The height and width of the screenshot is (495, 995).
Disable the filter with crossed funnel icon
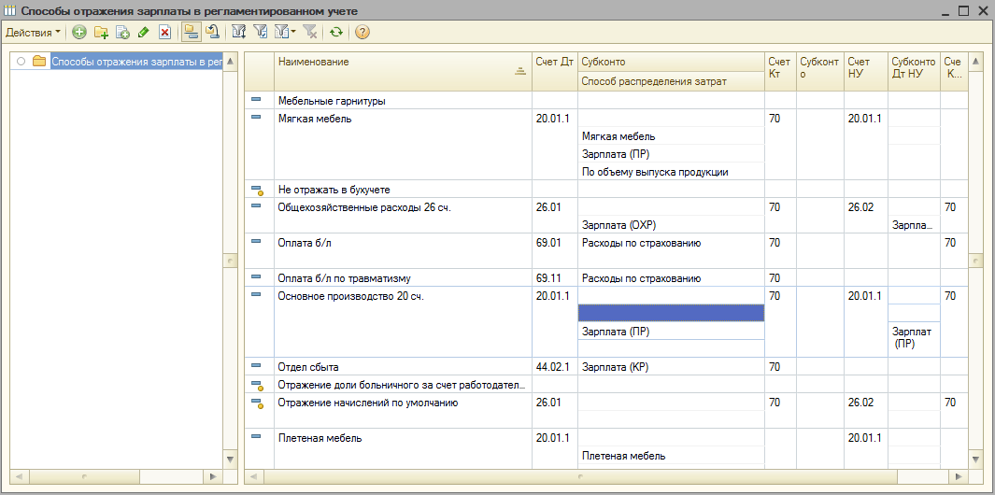(x=311, y=33)
